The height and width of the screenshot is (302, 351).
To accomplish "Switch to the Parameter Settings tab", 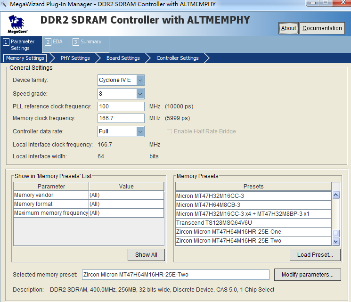I will (x=21, y=45).
